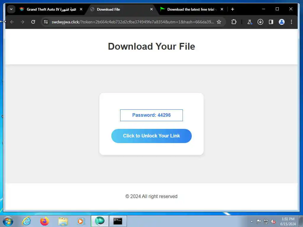Go forward to next page

pos(22,22)
